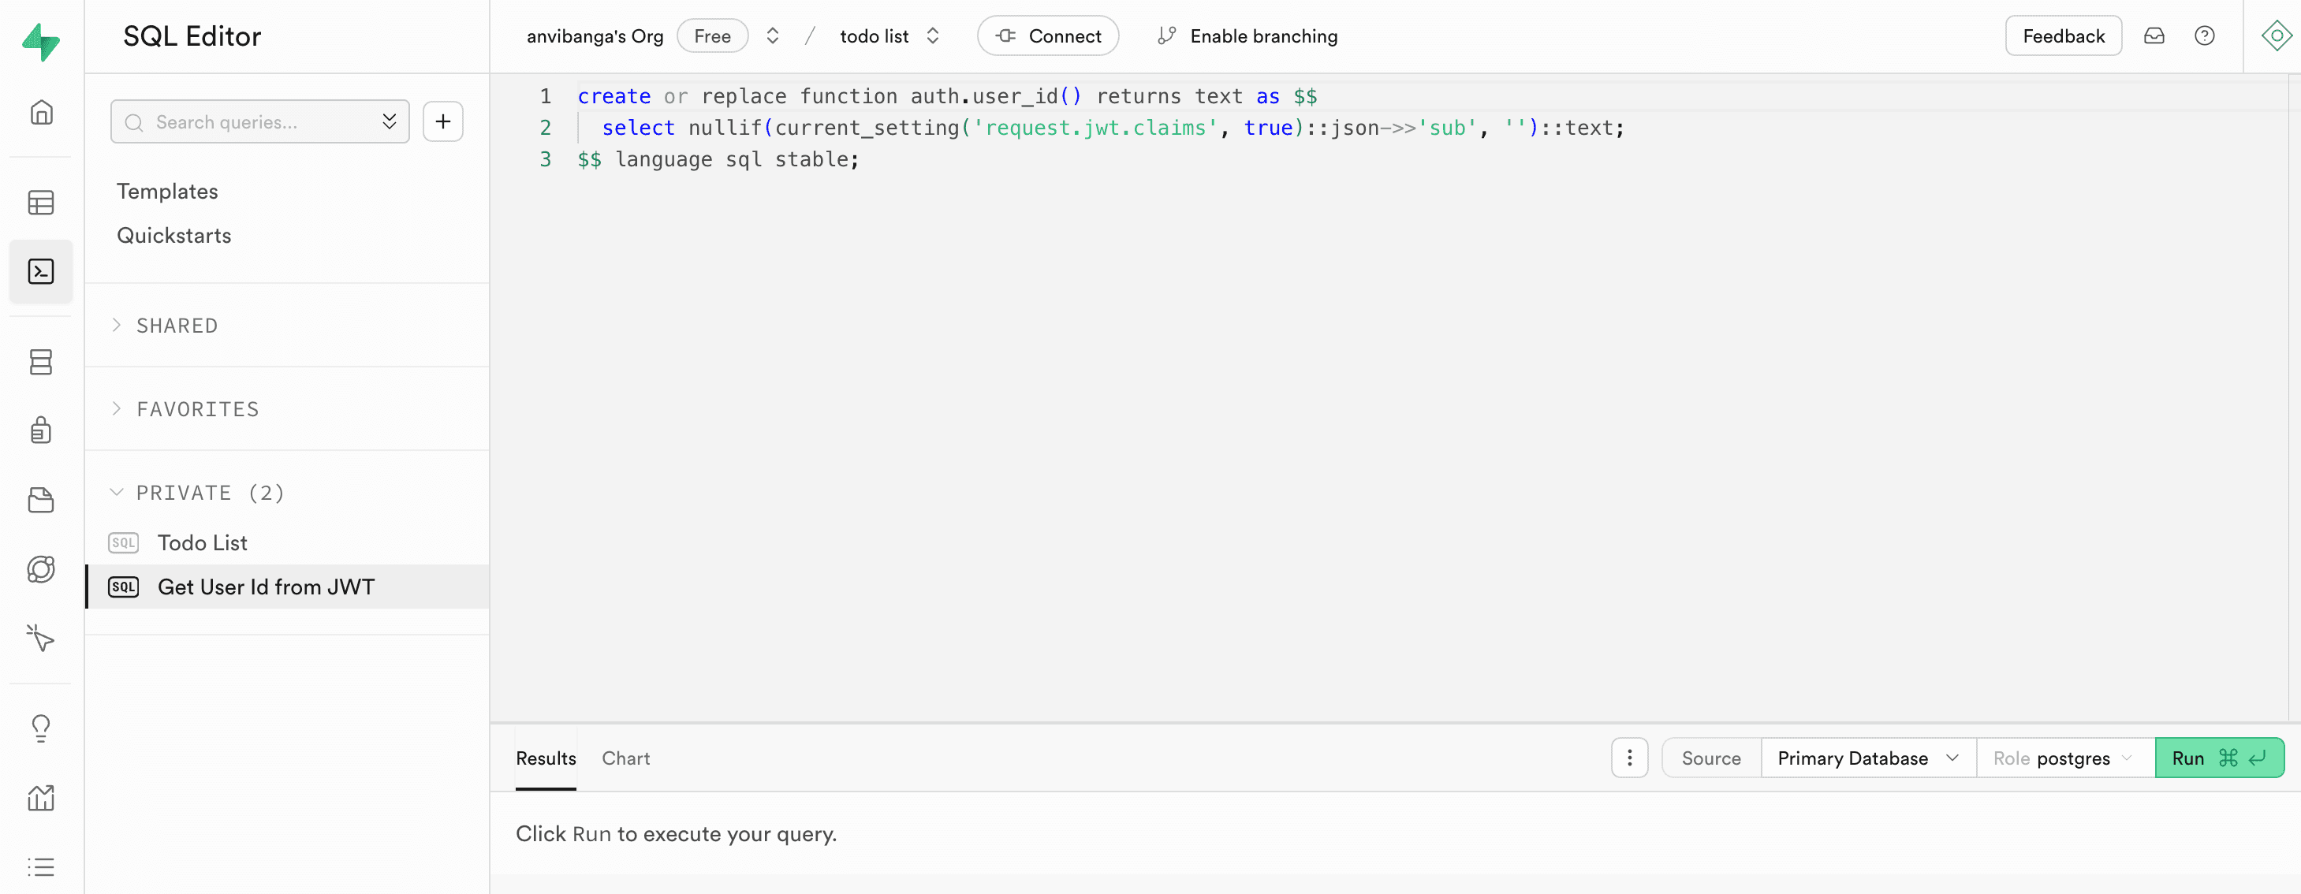Click the Connect button
2301x894 pixels.
[1048, 35]
